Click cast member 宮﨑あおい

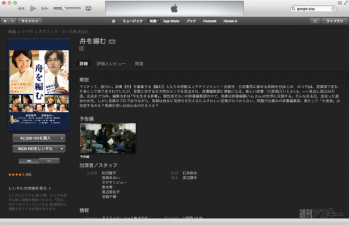tap(111, 177)
